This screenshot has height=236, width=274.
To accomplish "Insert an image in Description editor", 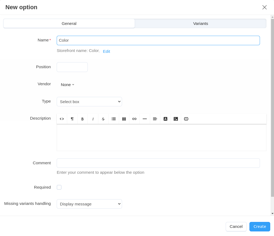I will click(176, 119).
